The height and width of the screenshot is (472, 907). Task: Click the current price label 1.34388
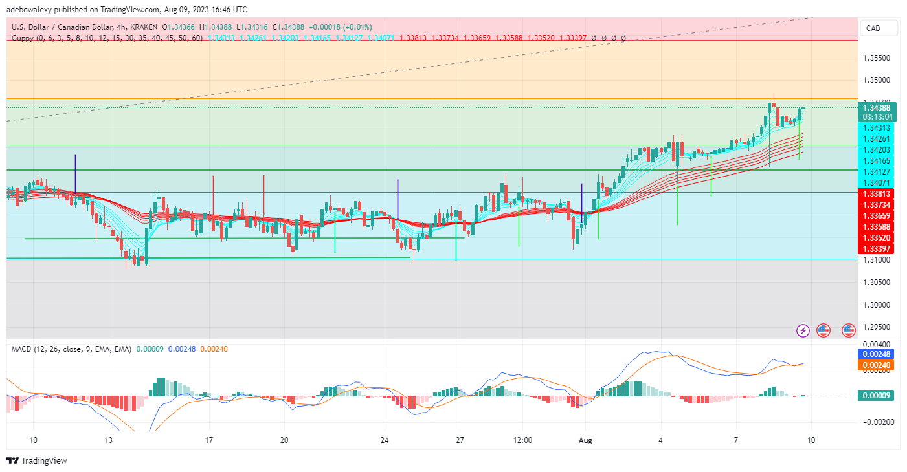(875, 107)
